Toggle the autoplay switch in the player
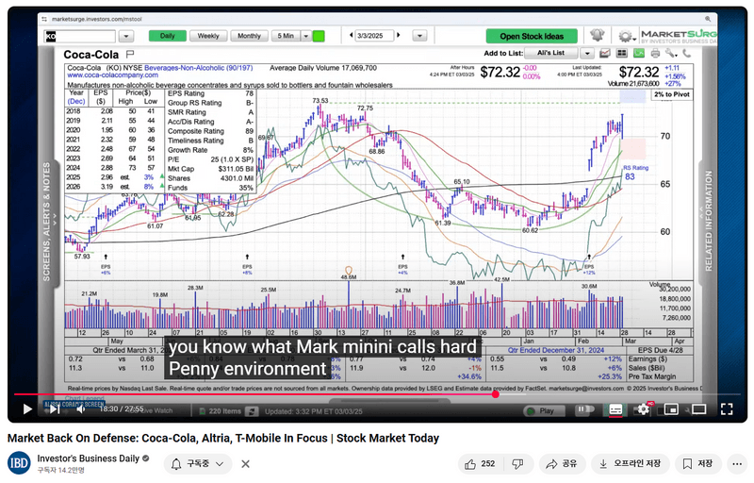Screen dimensions: 754x483 coord(584,409)
